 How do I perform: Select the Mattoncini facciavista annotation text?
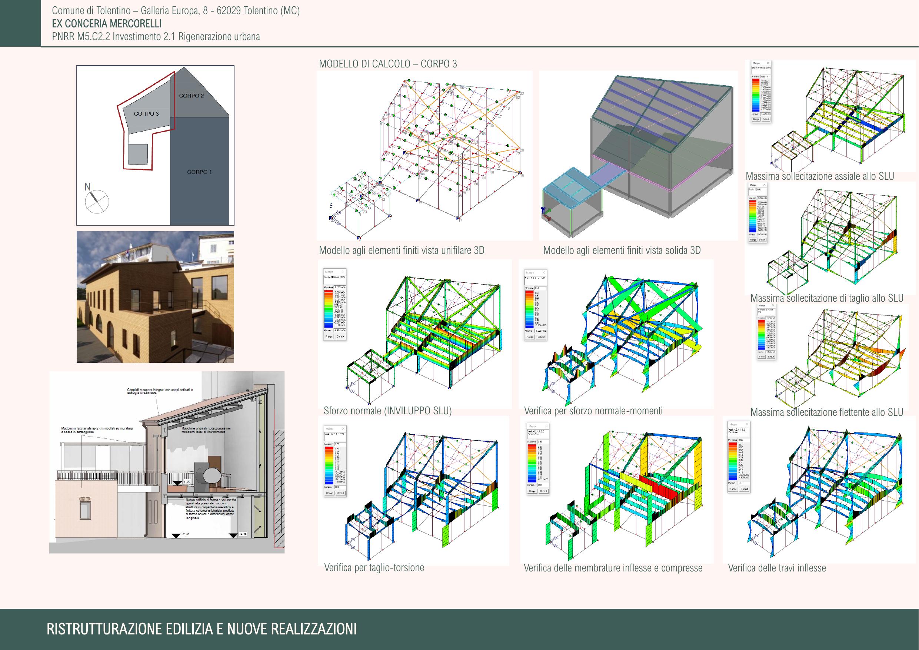coord(97,430)
